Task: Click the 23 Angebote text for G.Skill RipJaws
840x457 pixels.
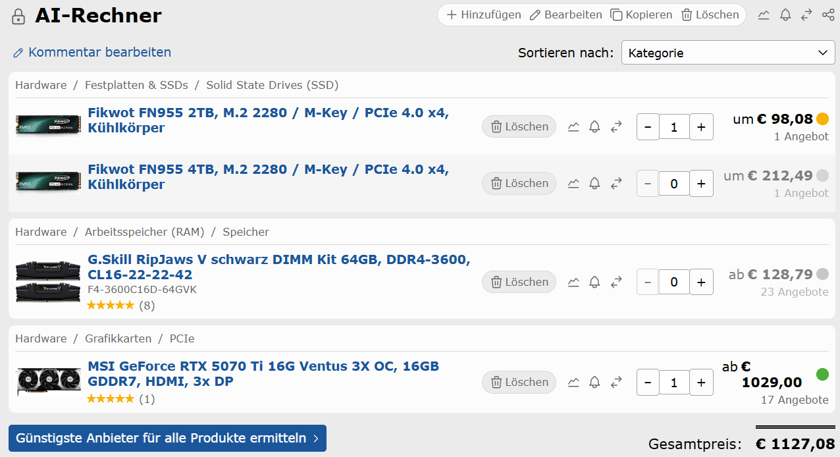Action: point(795,292)
